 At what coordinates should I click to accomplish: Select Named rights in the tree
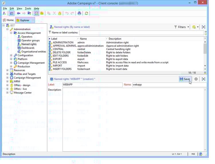coord(29,44)
